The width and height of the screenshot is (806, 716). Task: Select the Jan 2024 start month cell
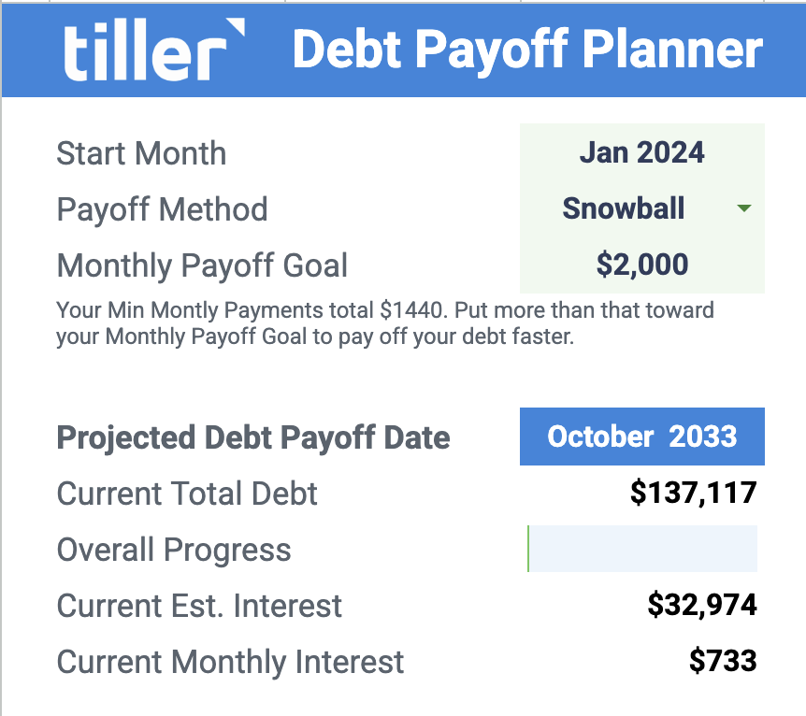[x=642, y=152]
